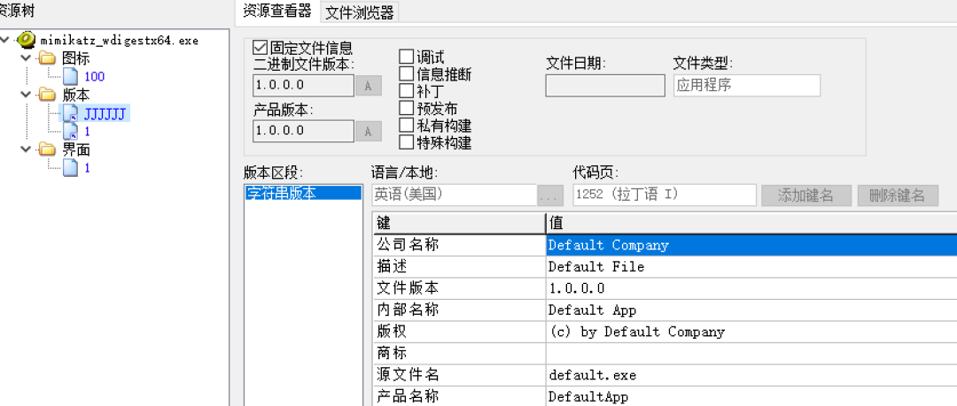
Task: Select the Default Company value cell
Action: click(751, 245)
